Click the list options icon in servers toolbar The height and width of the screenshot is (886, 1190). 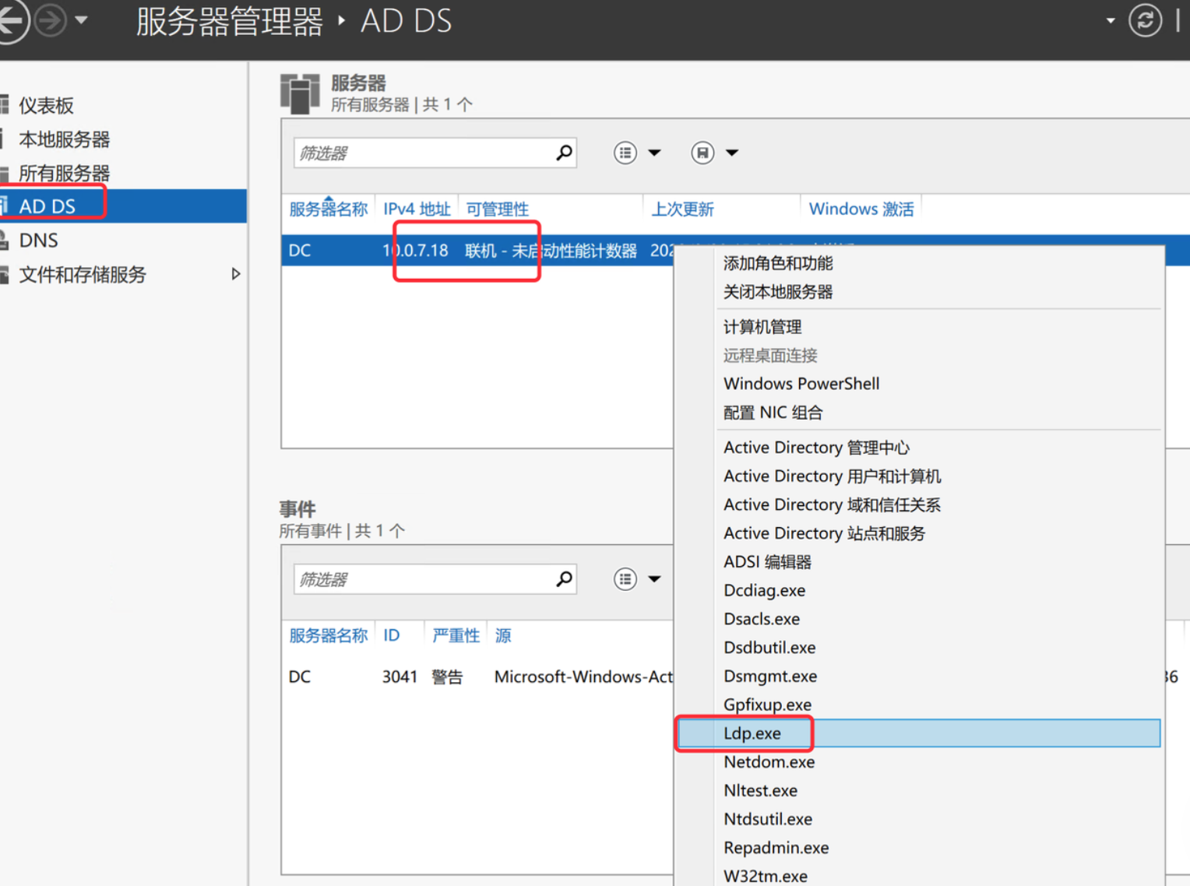coord(625,153)
